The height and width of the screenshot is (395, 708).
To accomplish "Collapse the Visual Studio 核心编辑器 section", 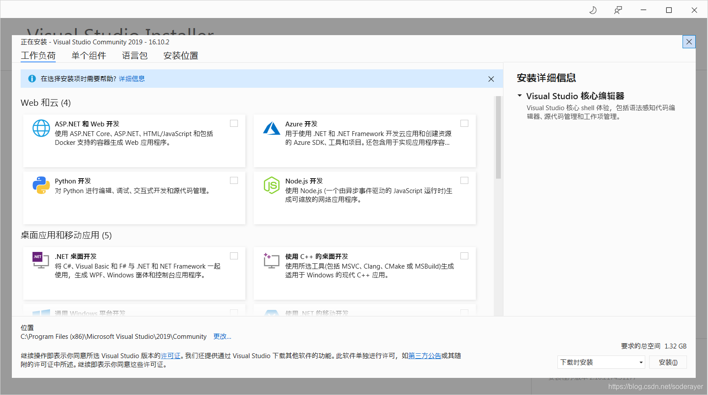I will [520, 96].
